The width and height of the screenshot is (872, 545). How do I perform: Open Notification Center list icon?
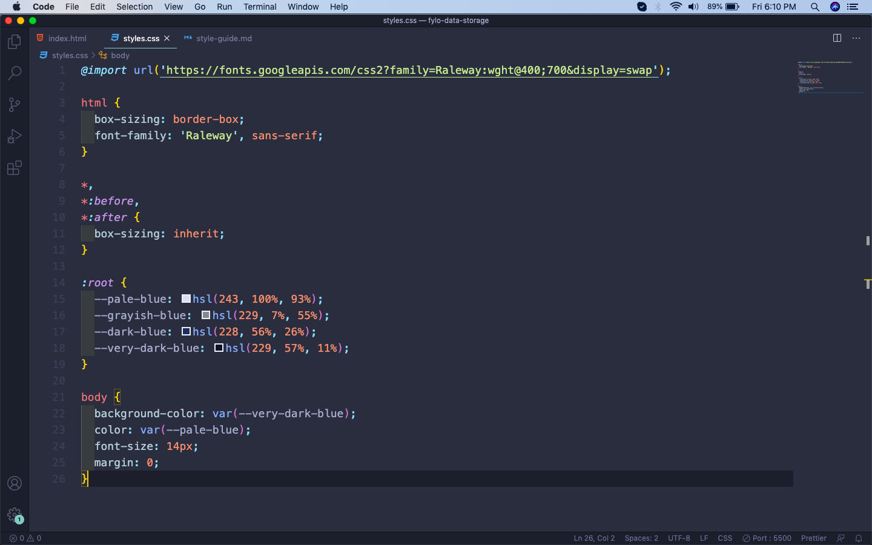pyautogui.click(x=853, y=7)
